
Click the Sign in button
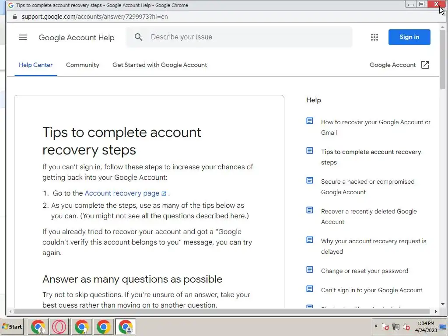tap(409, 37)
